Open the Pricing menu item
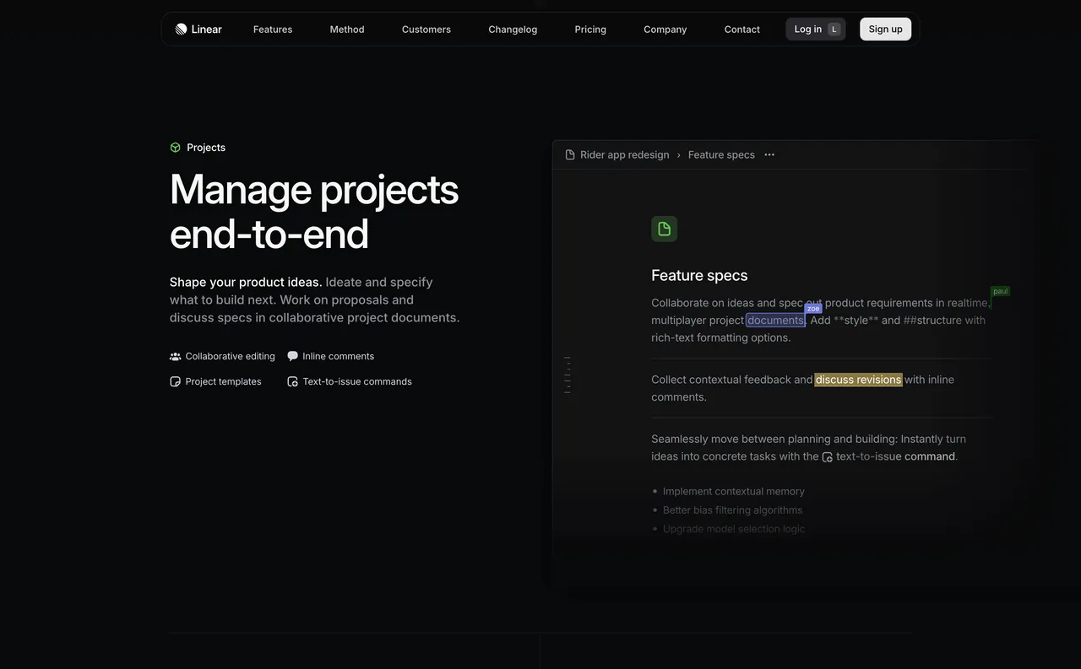This screenshot has width=1081, height=669. 590,28
